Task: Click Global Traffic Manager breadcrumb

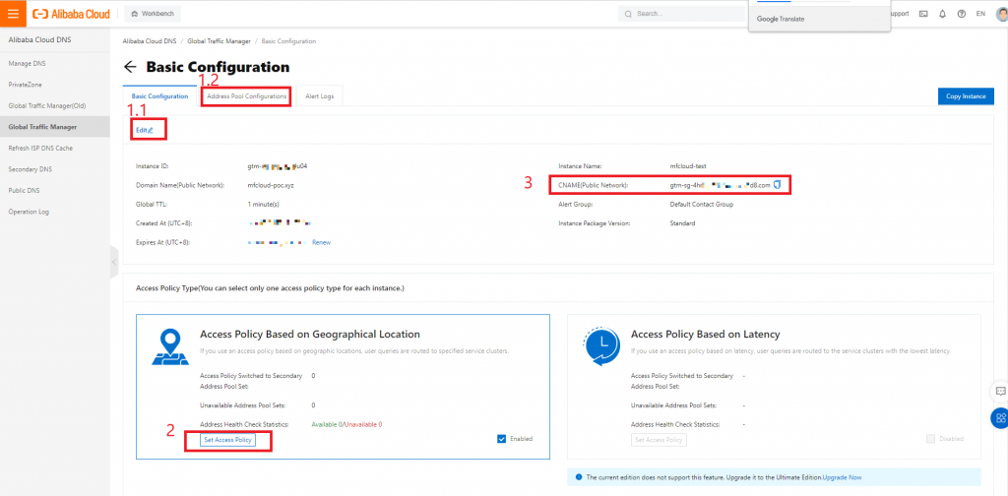Action: 220,41
